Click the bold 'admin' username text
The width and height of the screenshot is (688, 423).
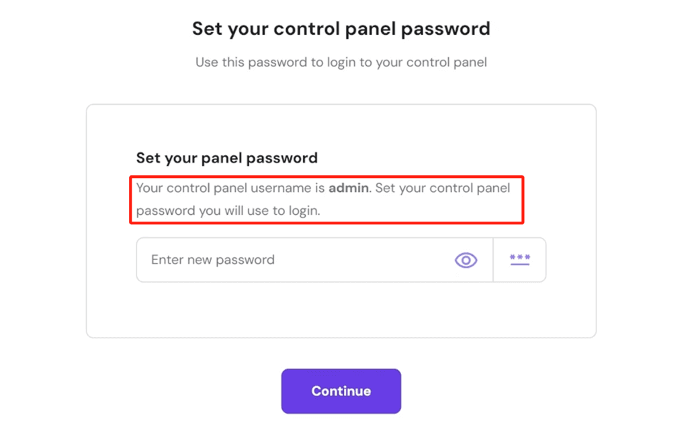348,188
